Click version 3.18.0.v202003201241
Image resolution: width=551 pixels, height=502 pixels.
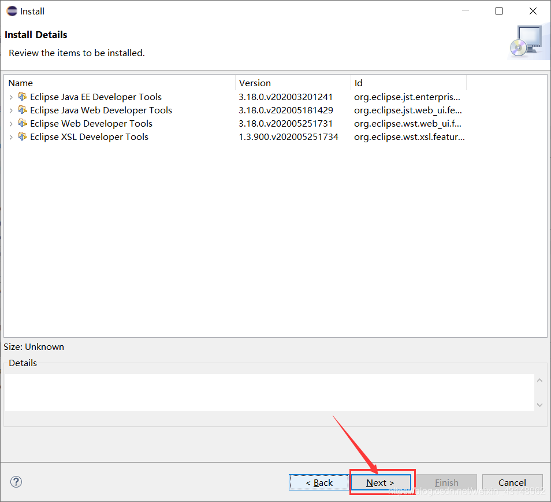coord(285,97)
